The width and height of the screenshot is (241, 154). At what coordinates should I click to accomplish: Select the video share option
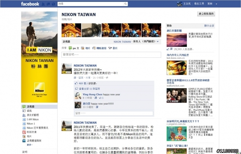click(x=113, y=48)
